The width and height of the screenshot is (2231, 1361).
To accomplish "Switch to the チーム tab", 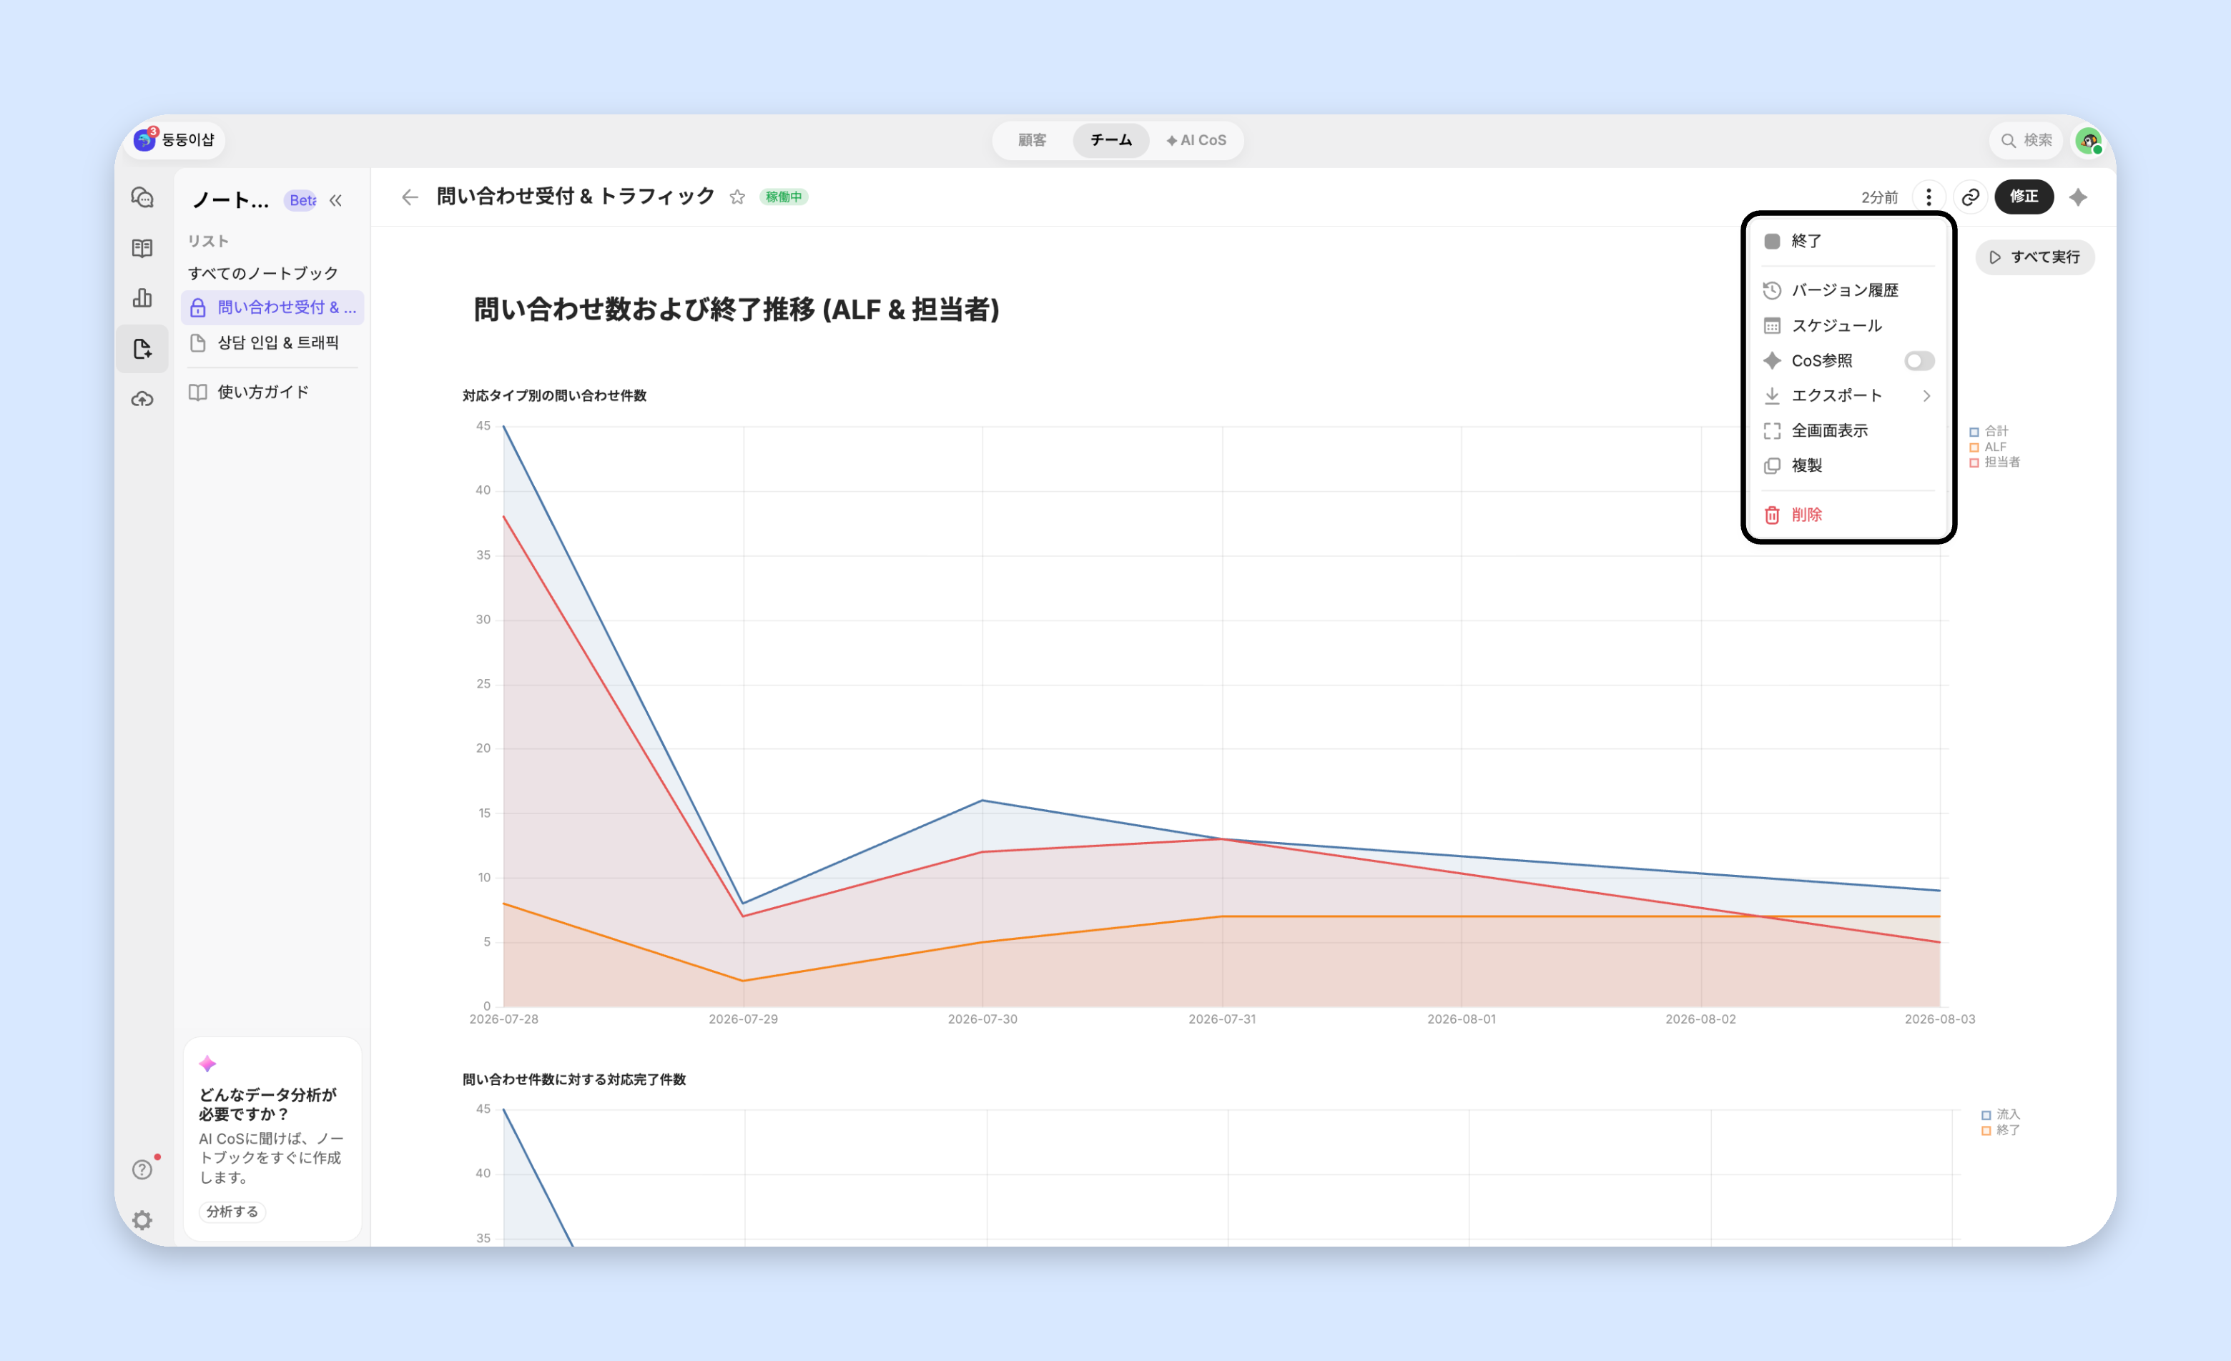I will tap(1111, 140).
